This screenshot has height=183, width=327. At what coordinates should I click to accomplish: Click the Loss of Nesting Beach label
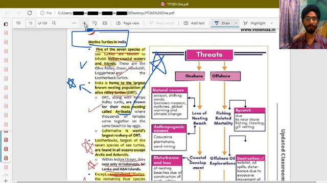pyautogui.click(x=200, y=118)
